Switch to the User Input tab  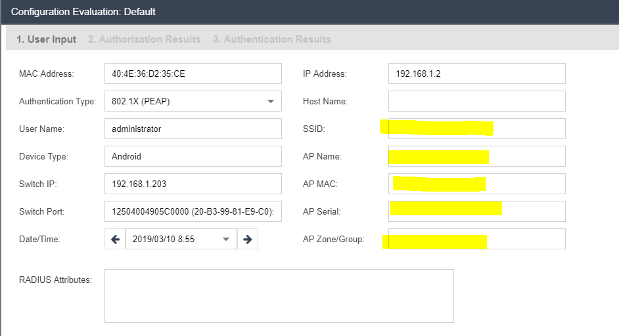tap(47, 39)
